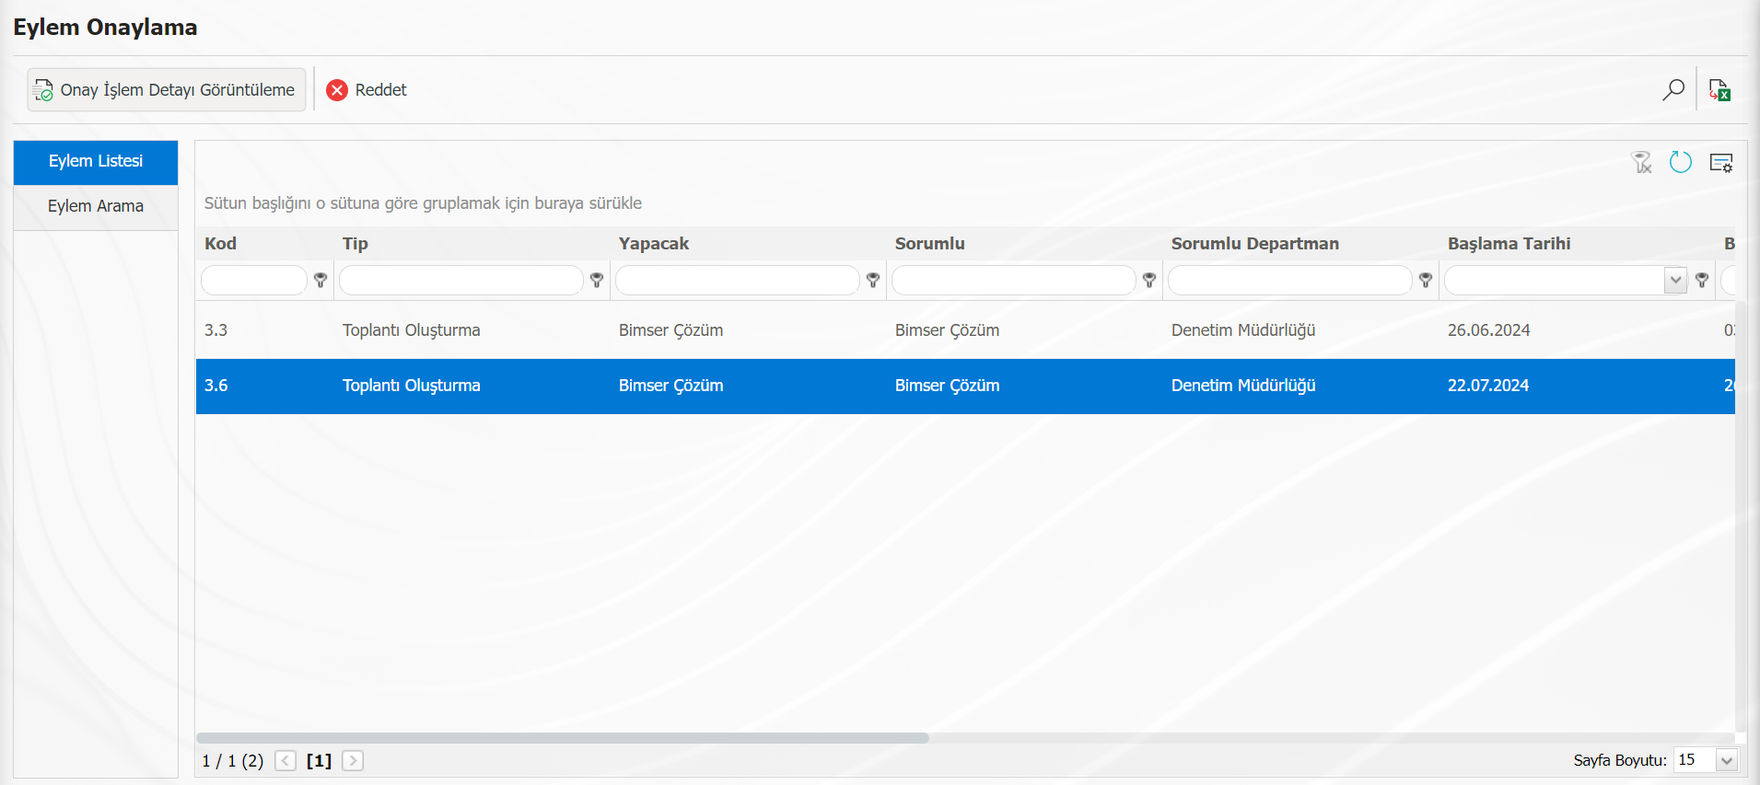Screen dimensions: 1760x785
Task: Click Sorumlu Departman filter input field
Action: (1290, 280)
